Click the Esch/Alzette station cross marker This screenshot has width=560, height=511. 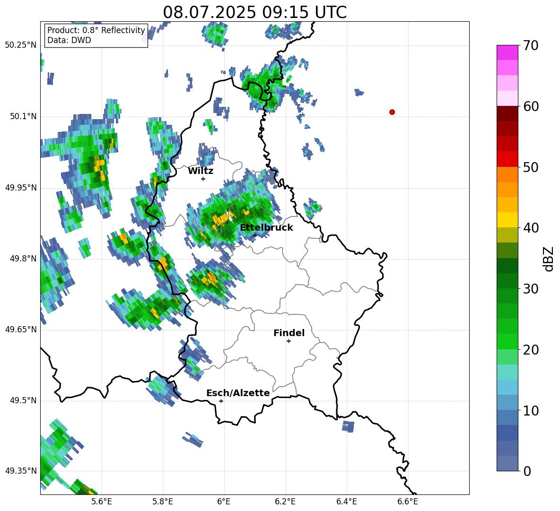[221, 401]
